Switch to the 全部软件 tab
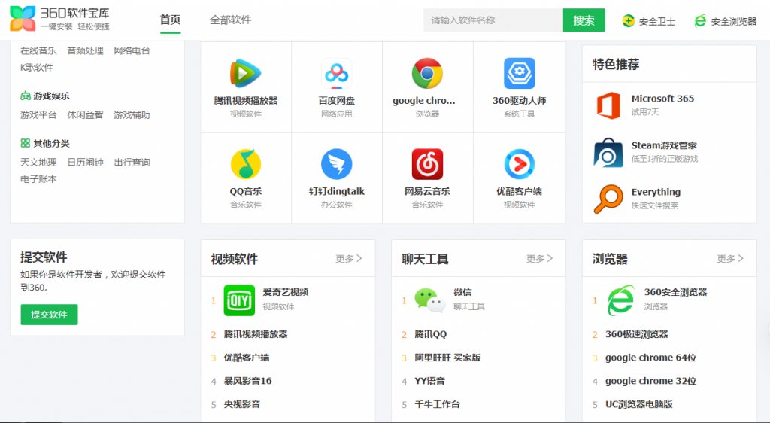Viewport: 770px width, 423px height. pos(230,20)
